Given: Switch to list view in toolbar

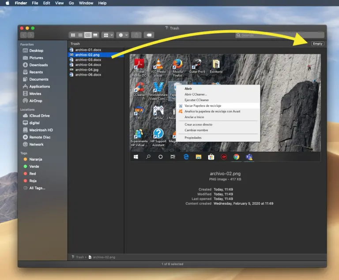Looking at the screenshot, I should click(80, 35).
